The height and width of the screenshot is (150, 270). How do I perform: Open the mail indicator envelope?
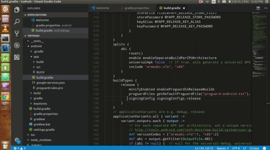pyautogui.click(x=224, y=2)
